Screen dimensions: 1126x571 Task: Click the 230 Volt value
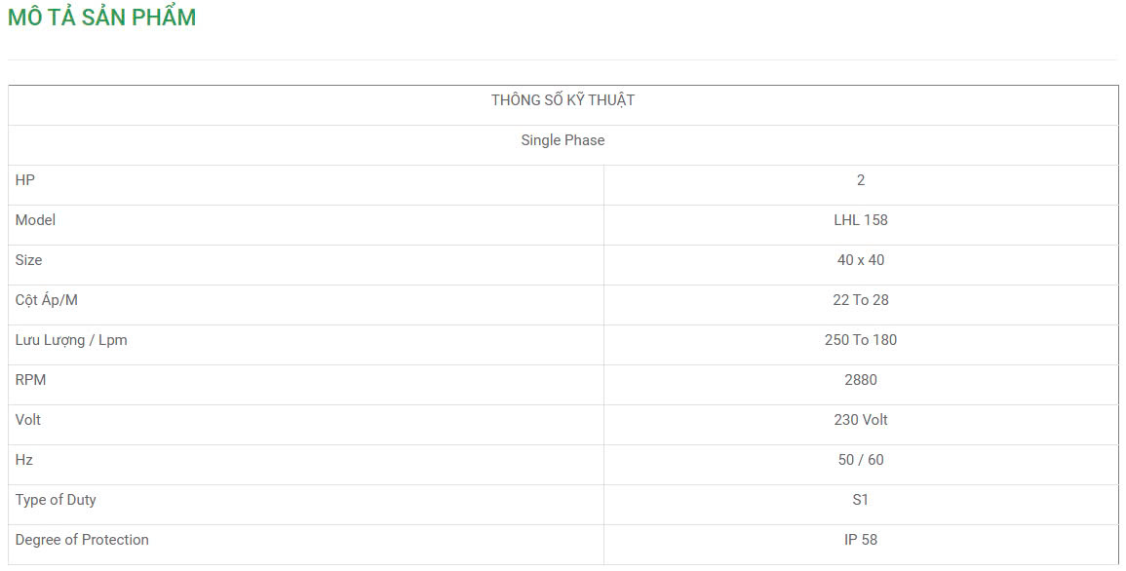click(x=860, y=420)
